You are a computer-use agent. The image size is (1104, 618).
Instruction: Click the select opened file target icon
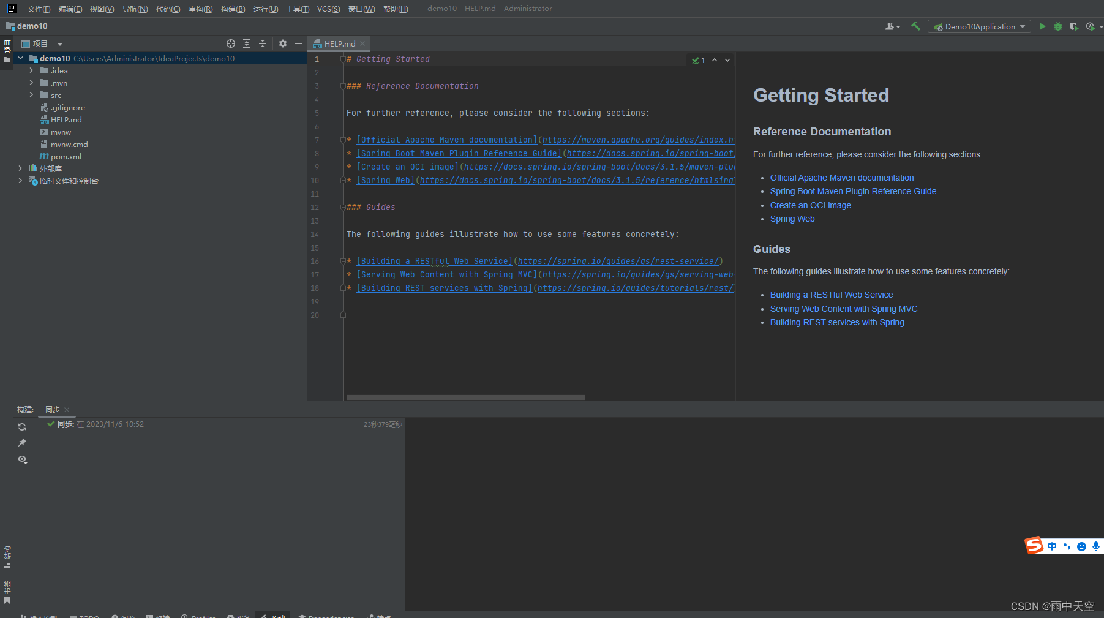tap(231, 43)
